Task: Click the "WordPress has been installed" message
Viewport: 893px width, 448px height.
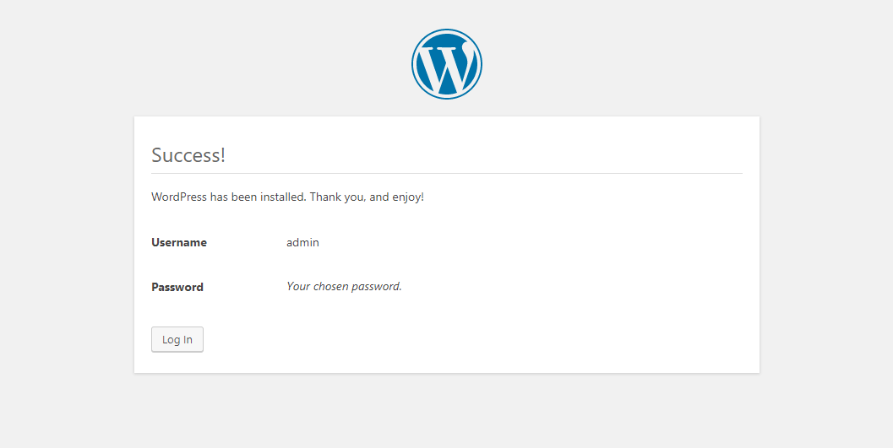Action: [x=287, y=197]
